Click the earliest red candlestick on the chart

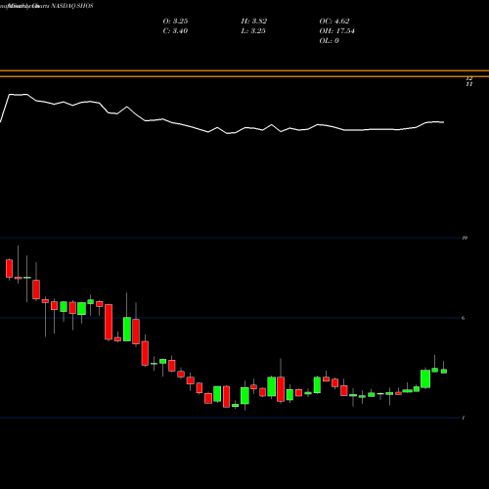click(9, 268)
